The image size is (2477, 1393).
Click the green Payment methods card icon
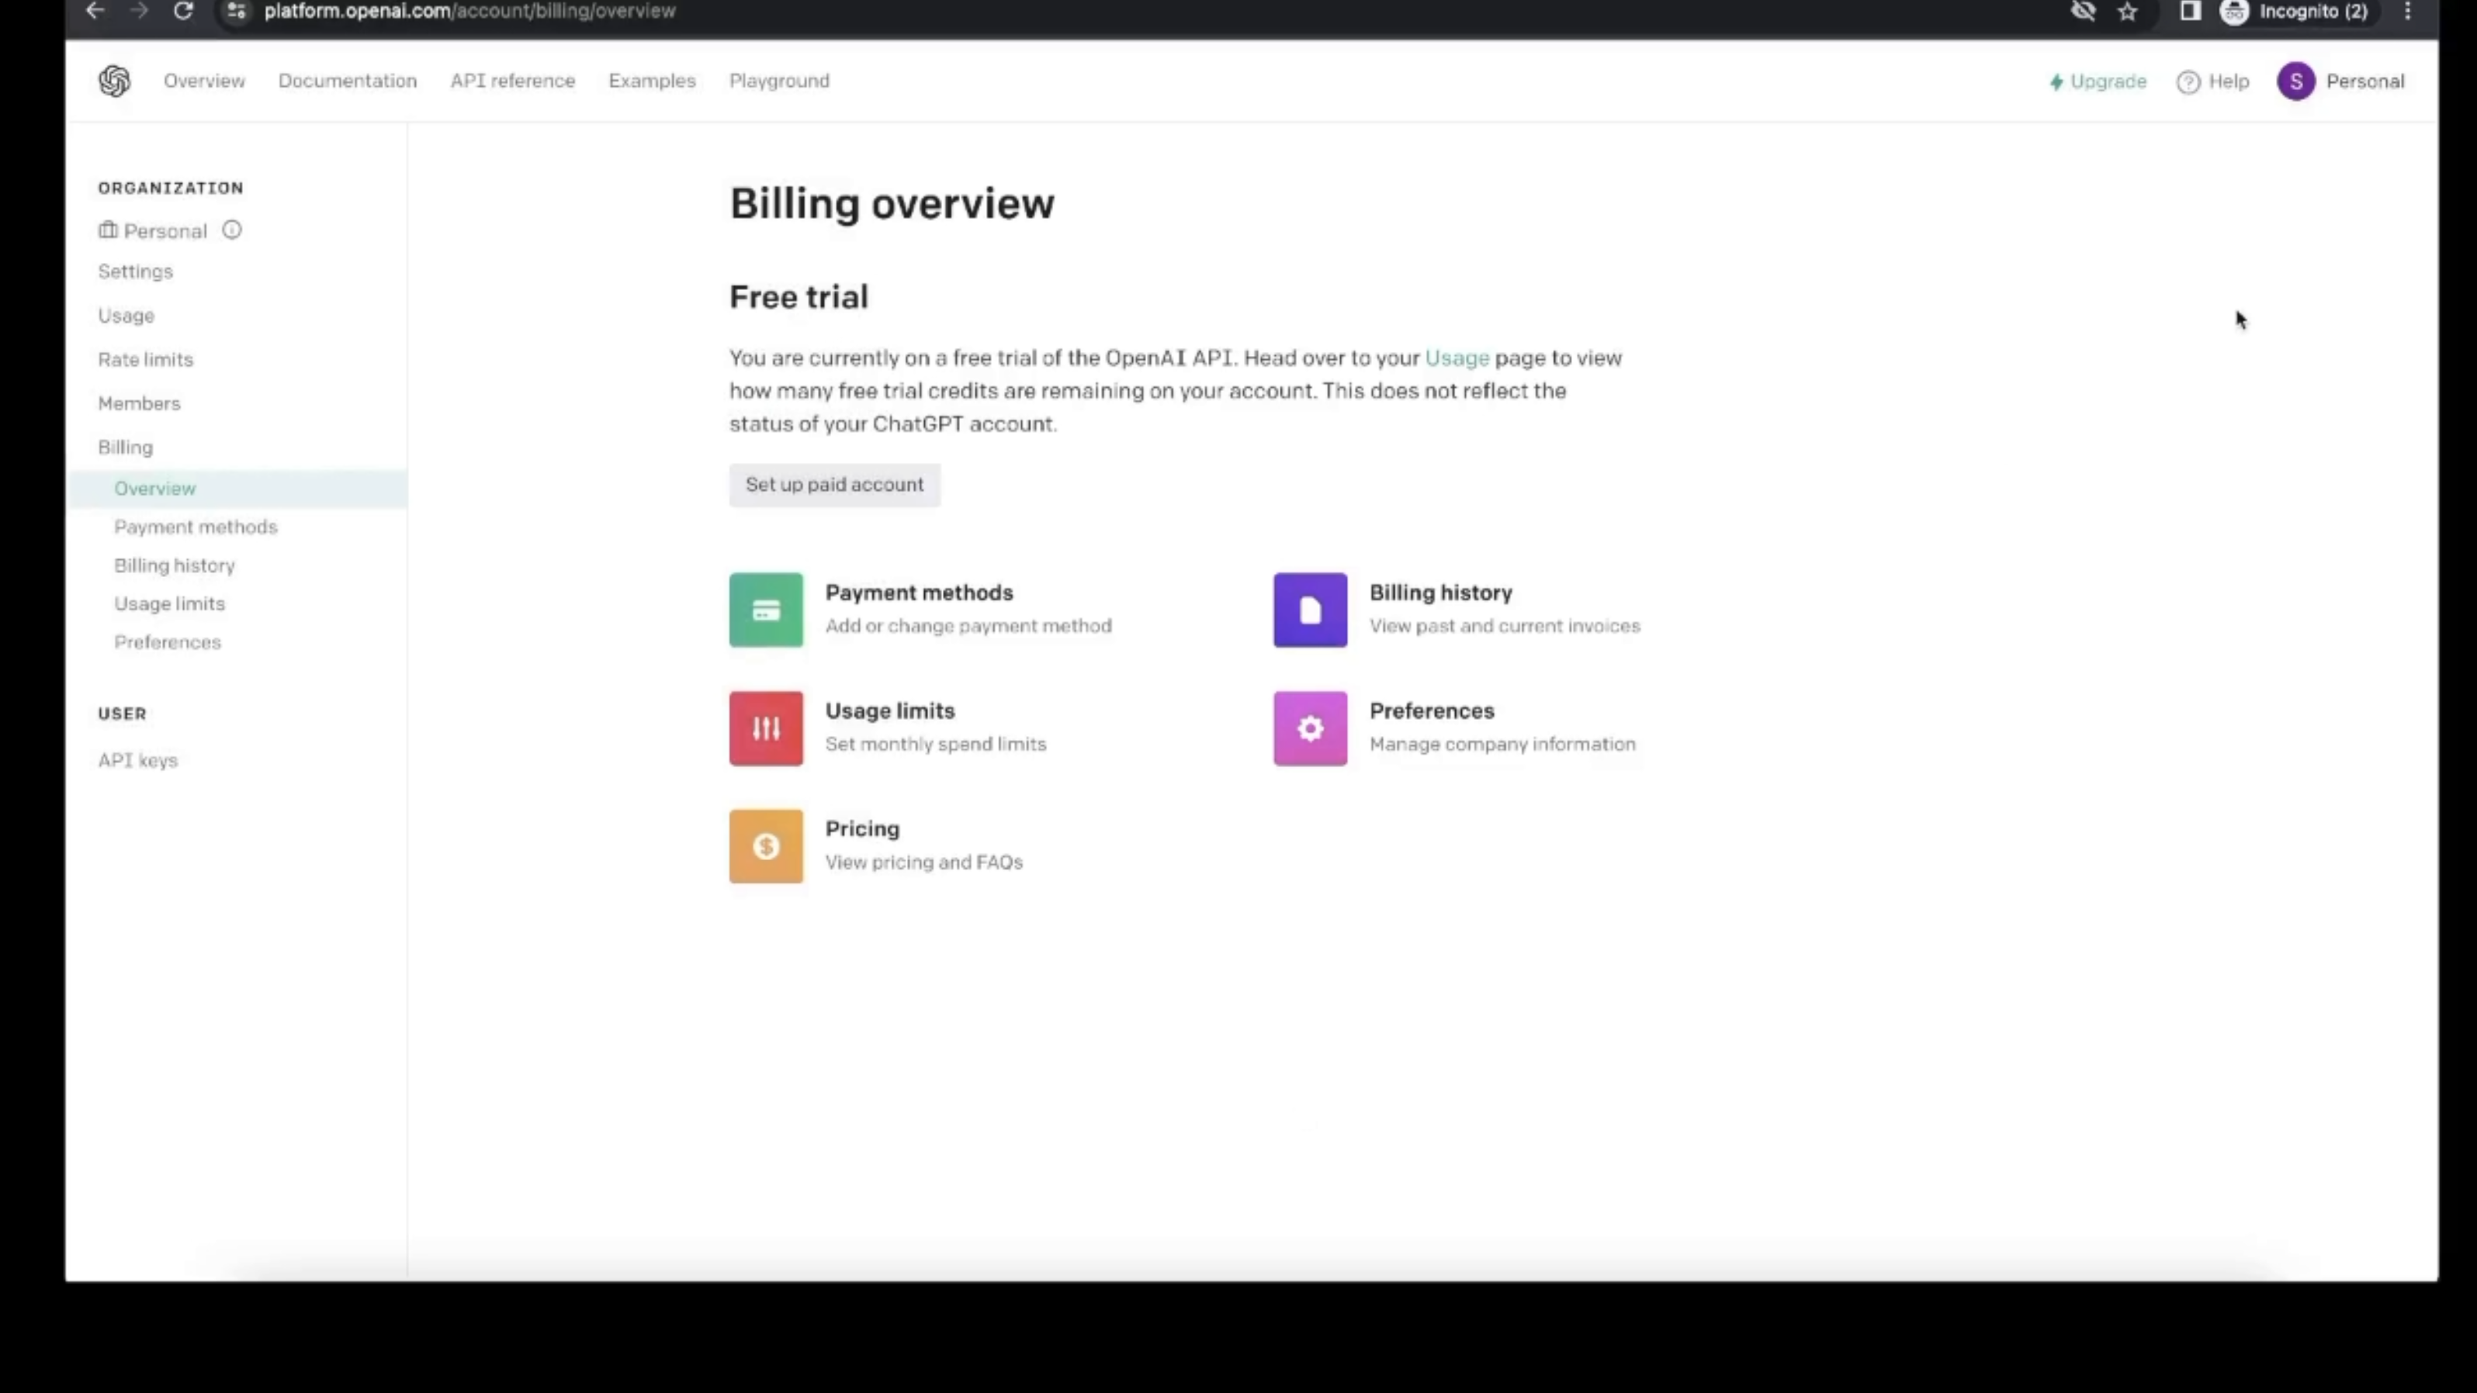[x=765, y=610]
